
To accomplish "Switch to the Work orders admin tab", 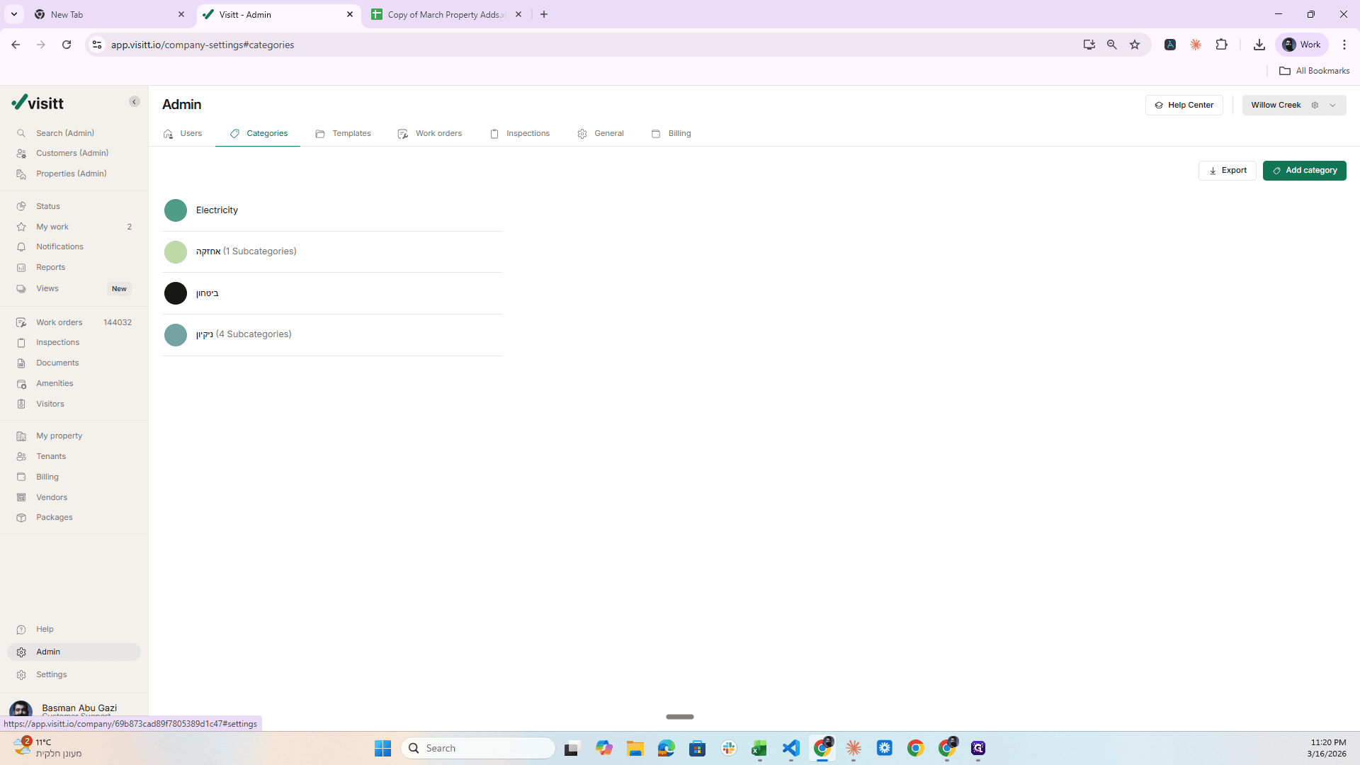I will [x=430, y=133].
